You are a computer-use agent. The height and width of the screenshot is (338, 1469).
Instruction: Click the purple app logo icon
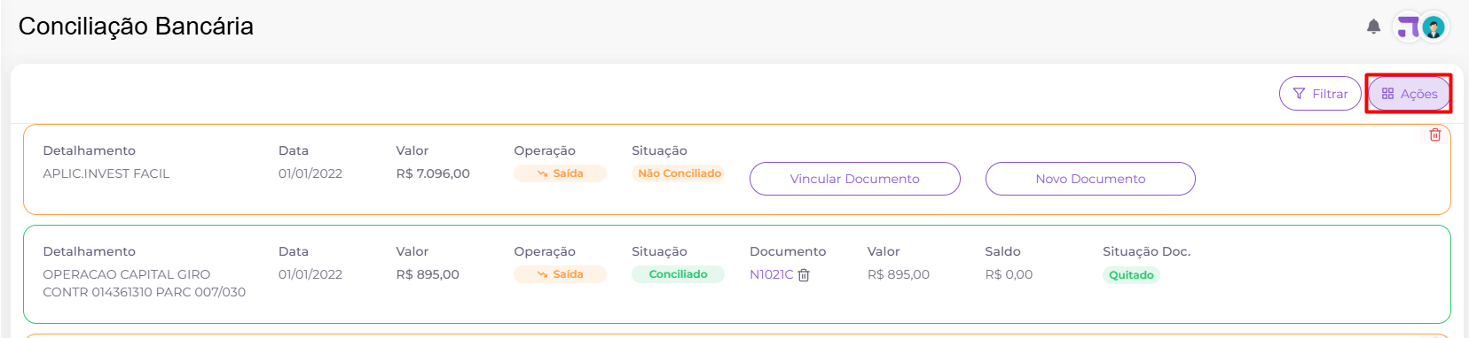pos(1407,27)
